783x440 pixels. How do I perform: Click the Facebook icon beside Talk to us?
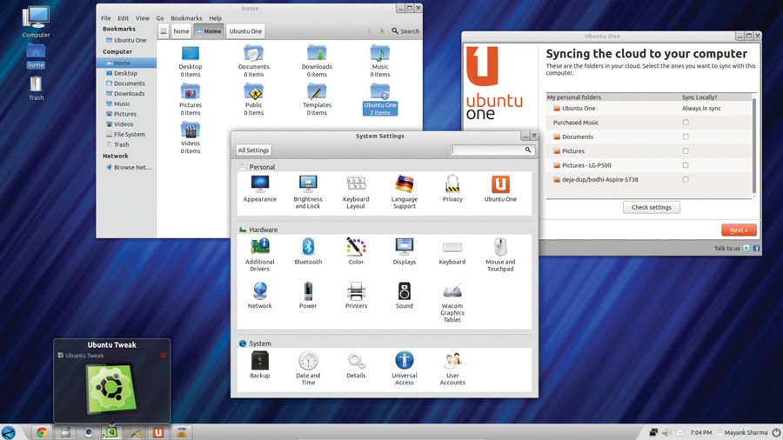756,248
